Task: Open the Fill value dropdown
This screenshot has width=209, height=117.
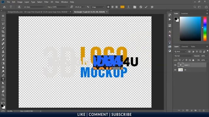Action: (x=207, y=60)
